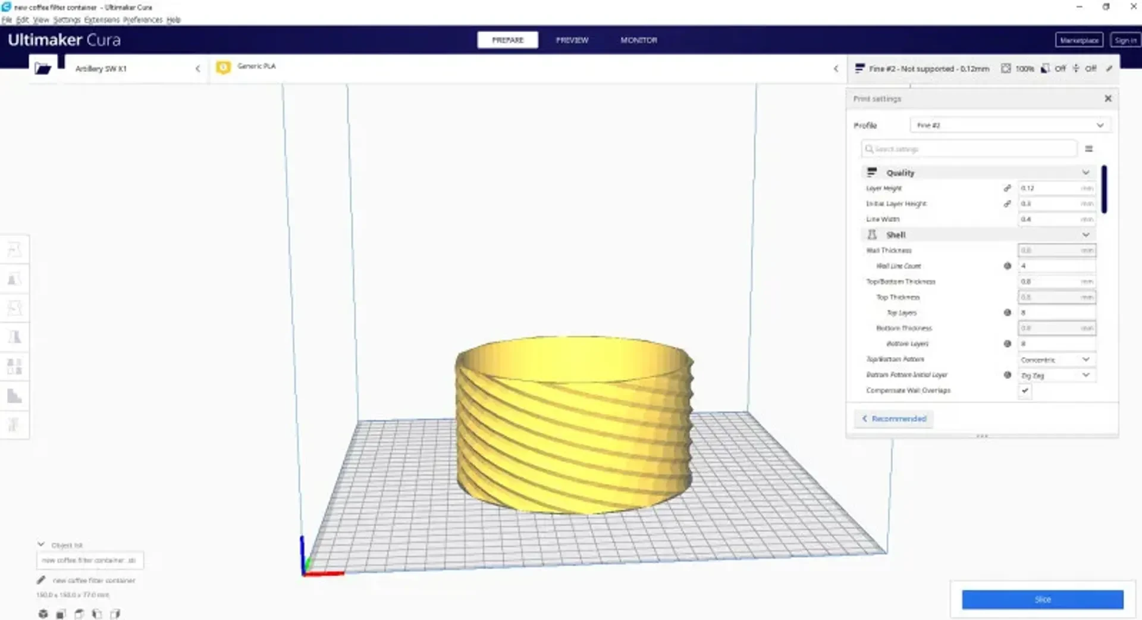Click the print settings panel scrollbar
This screenshot has height=620, width=1142.
tap(1104, 189)
